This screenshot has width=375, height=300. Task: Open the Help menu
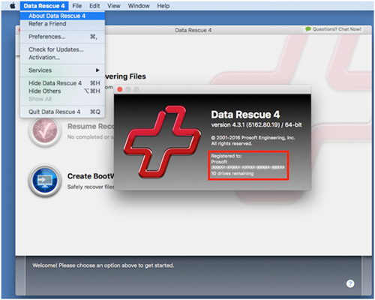point(163,6)
